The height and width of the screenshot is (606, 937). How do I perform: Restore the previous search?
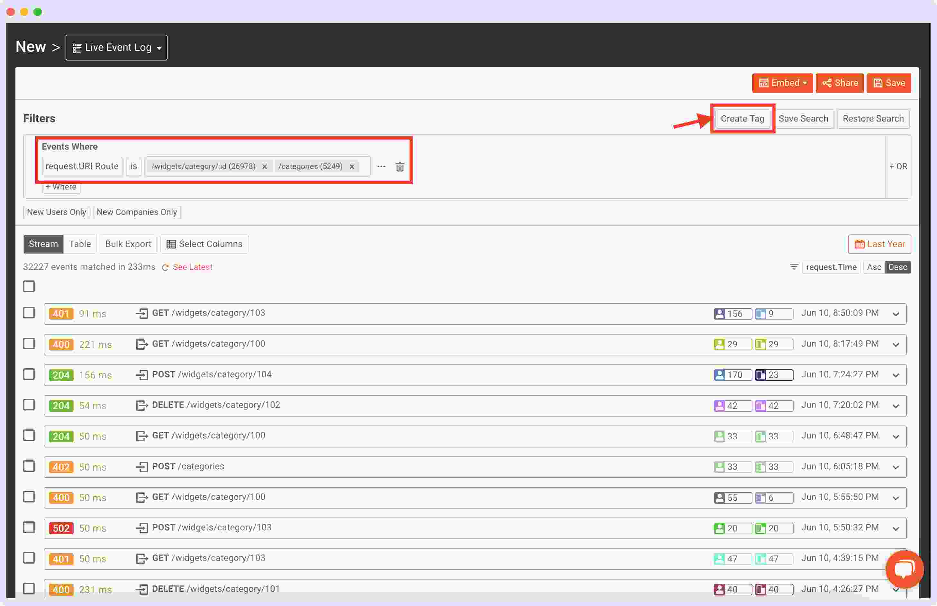873,118
